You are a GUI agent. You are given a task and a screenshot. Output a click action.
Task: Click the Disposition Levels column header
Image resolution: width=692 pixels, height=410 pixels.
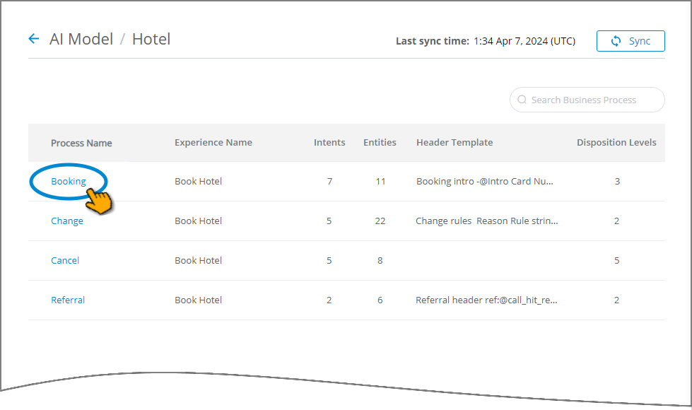616,143
